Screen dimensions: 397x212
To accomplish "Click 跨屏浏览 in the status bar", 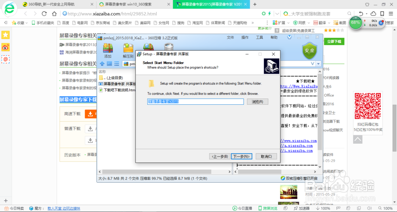I will (x=268, y=208).
